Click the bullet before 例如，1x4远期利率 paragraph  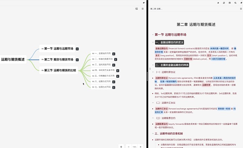point(153,94)
